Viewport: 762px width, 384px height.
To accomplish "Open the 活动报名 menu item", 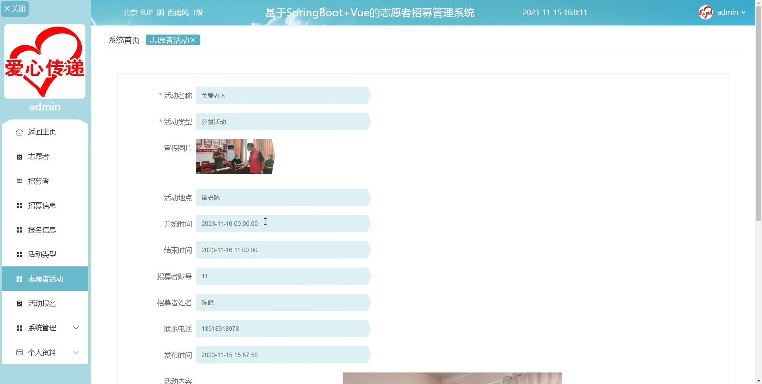I will click(45, 304).
